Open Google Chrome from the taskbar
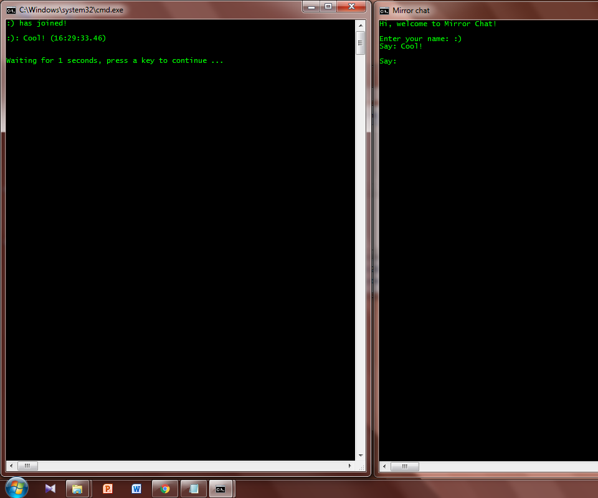Viewport: 598px width, 498px height. coord(164,488)
